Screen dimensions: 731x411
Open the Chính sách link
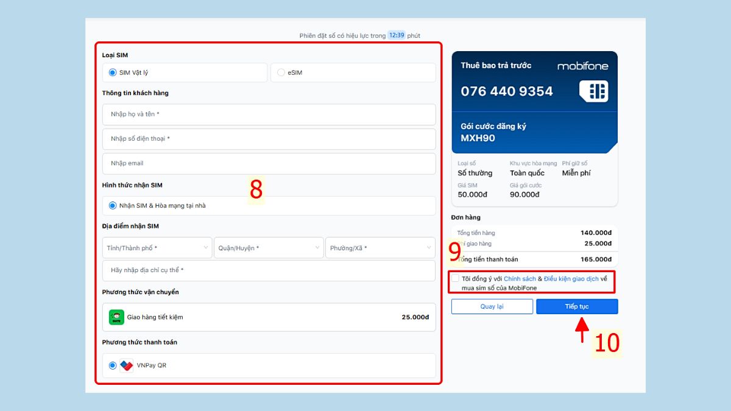coord(520,279)
